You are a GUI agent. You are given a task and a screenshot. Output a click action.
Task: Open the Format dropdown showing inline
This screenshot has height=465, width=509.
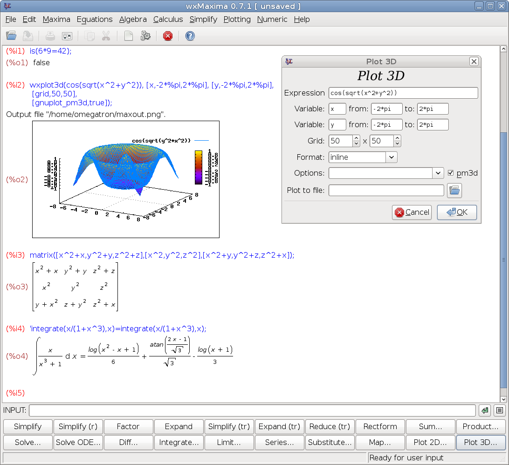tap(392, 157)
